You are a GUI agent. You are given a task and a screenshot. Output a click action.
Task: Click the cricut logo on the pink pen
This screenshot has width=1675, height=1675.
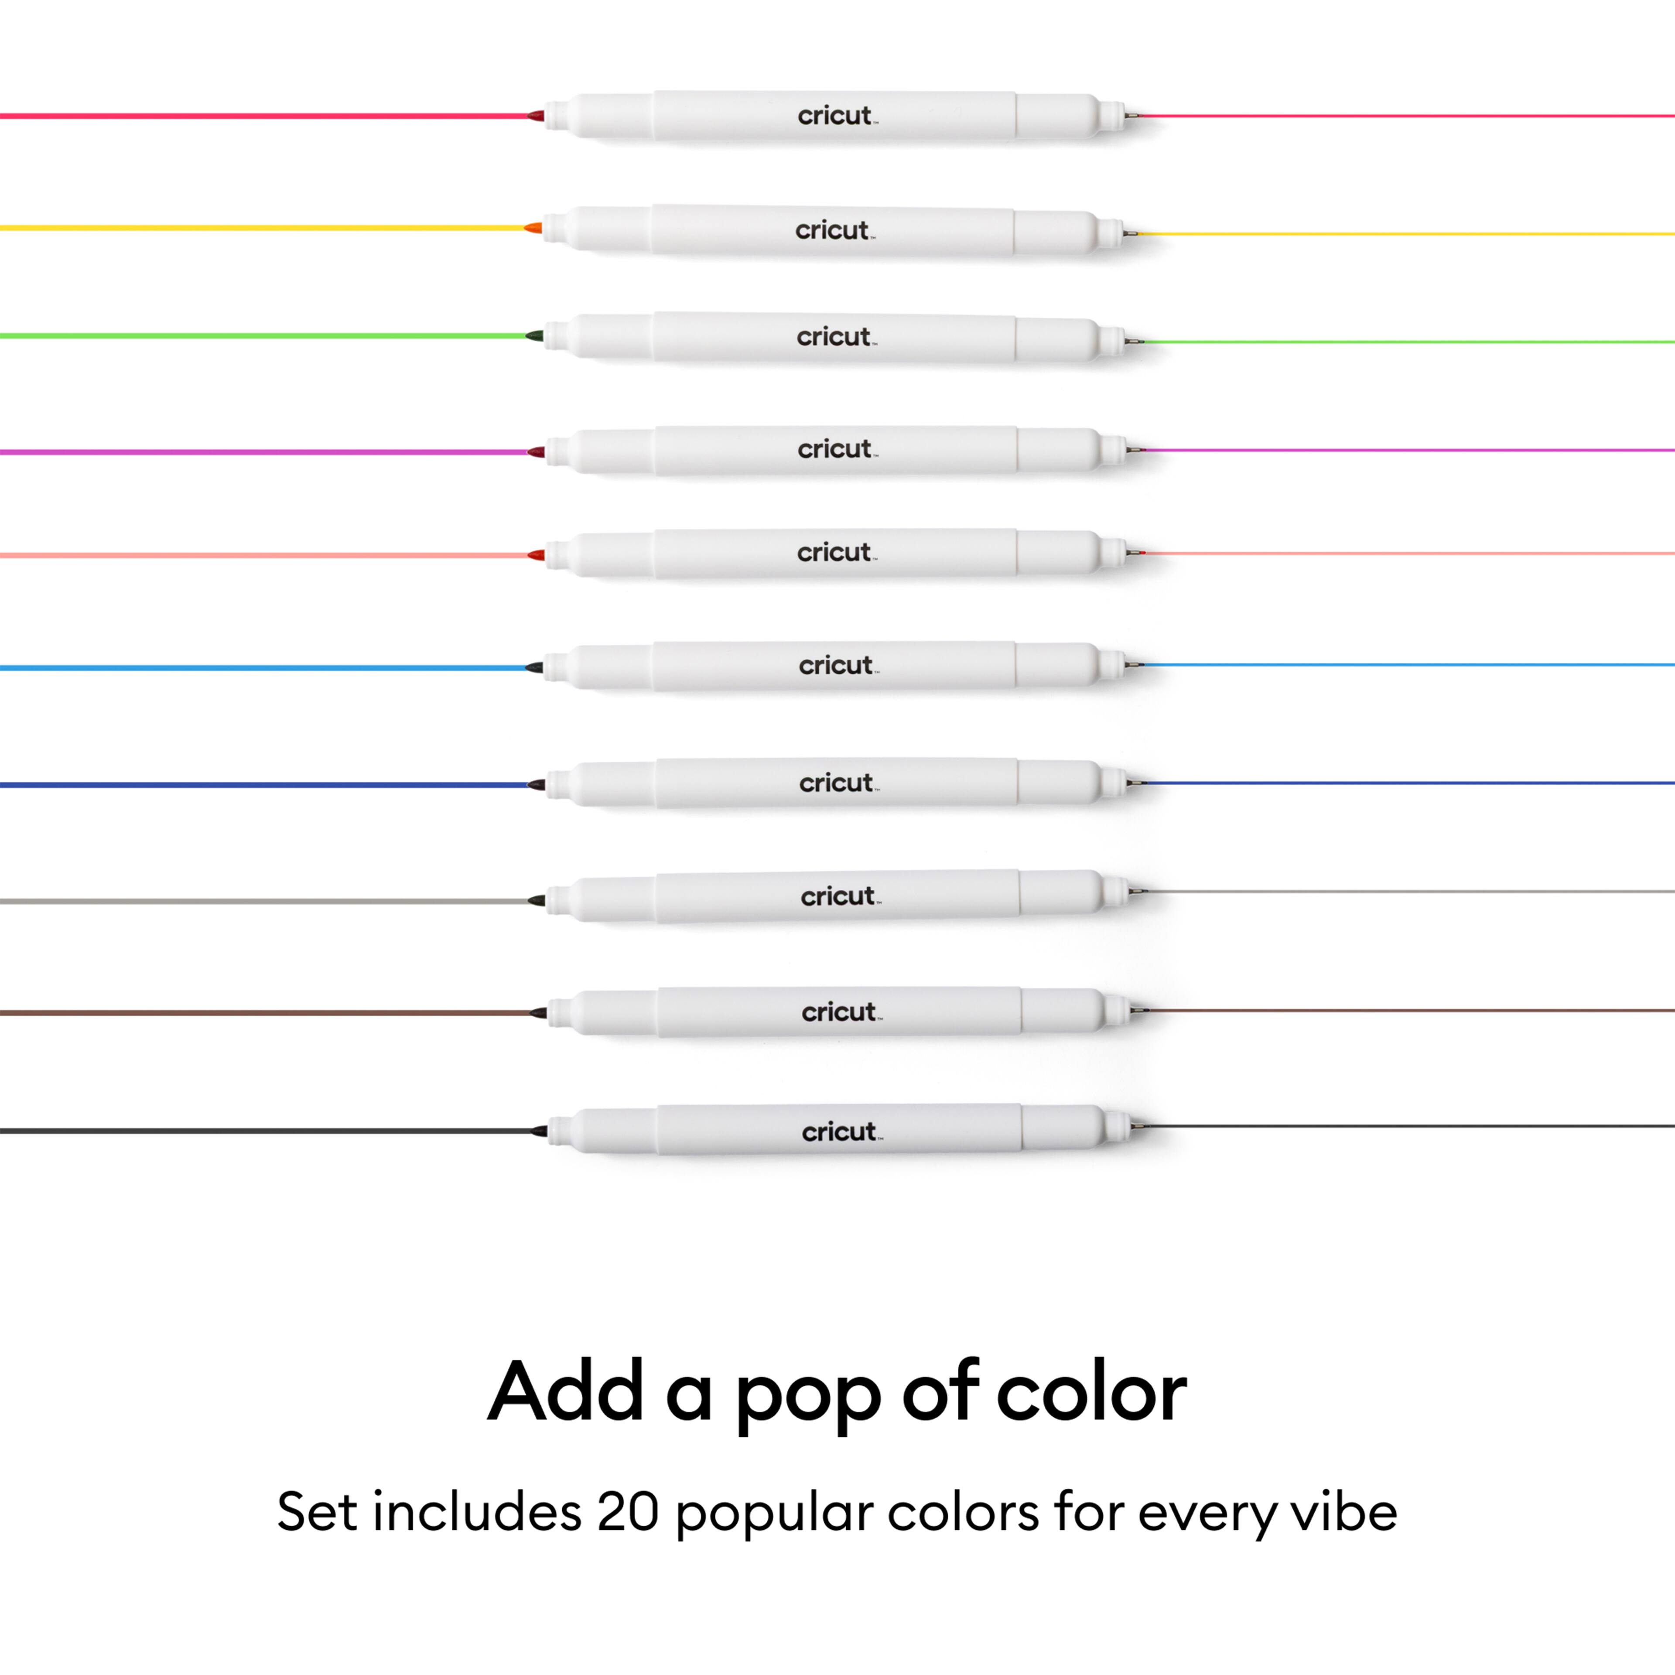pos(837,115)
